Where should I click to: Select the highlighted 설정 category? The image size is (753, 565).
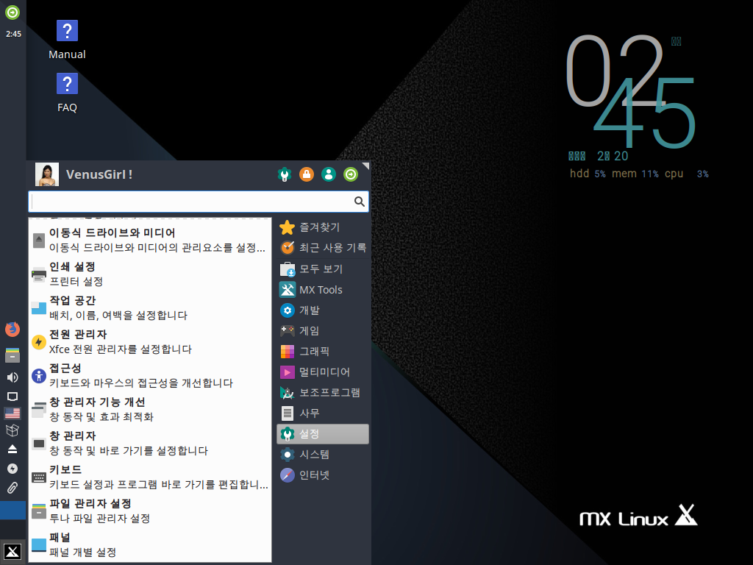point(323,434)
